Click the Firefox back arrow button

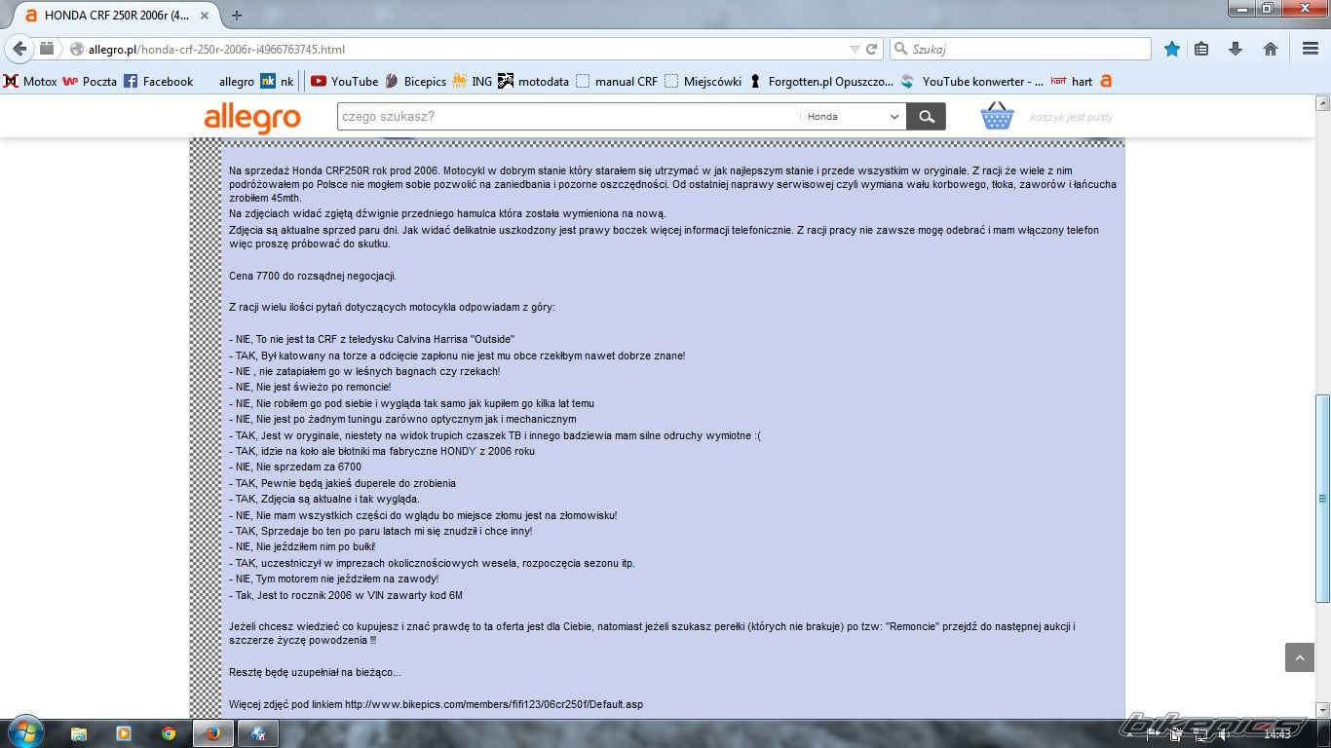(x=19, y=49)
